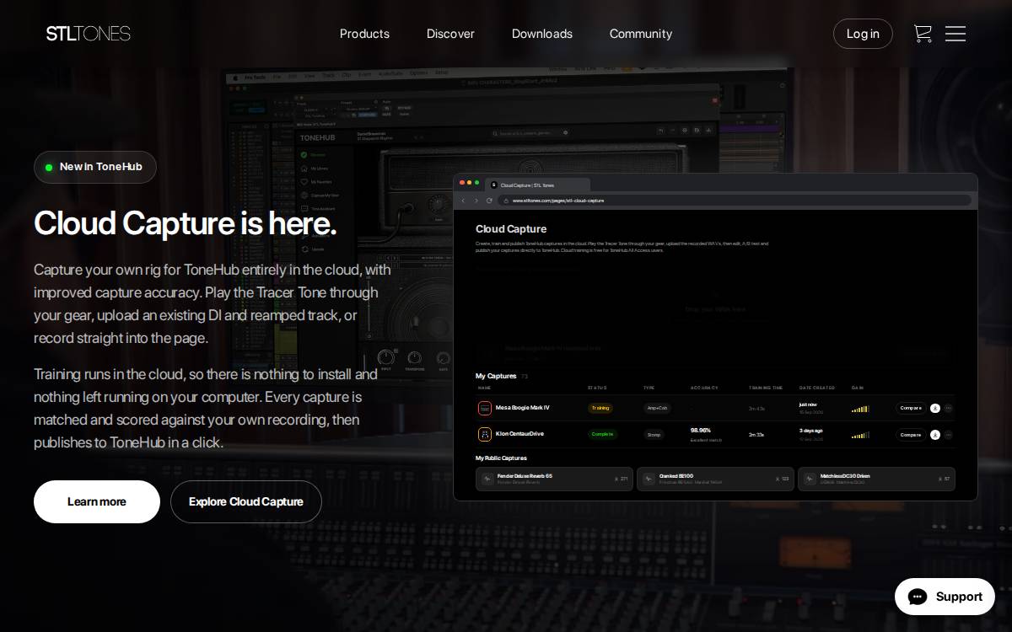This screenshot has width=1012, height=632.
Task: Open the Matchless DC30 Driven card
Action: point(876,479)
